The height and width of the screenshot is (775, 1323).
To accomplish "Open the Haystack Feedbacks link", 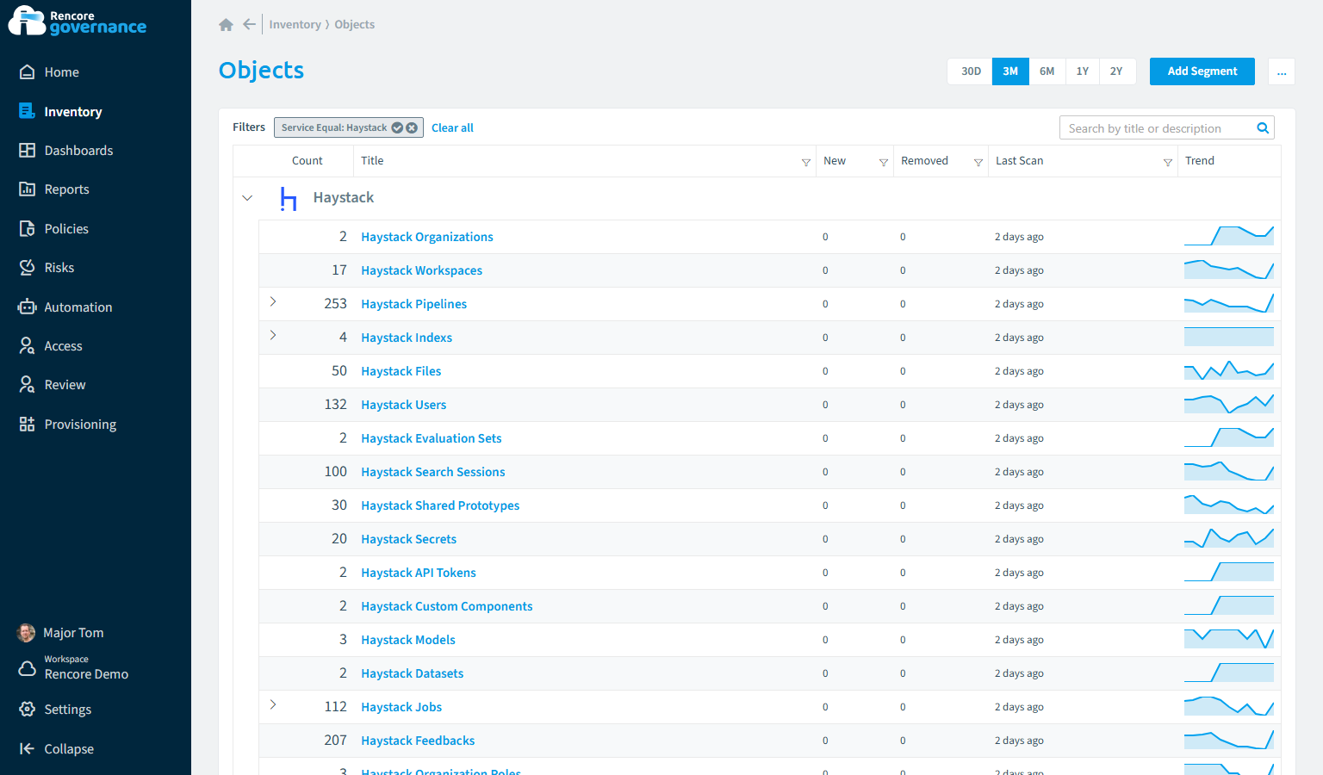I will (x=418, y=741).
